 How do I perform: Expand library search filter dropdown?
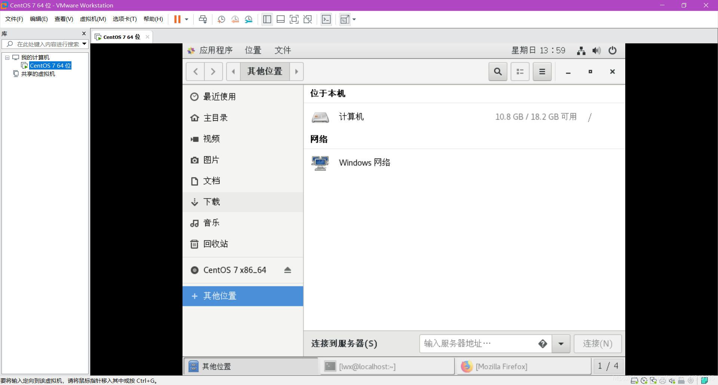(85, 44)
